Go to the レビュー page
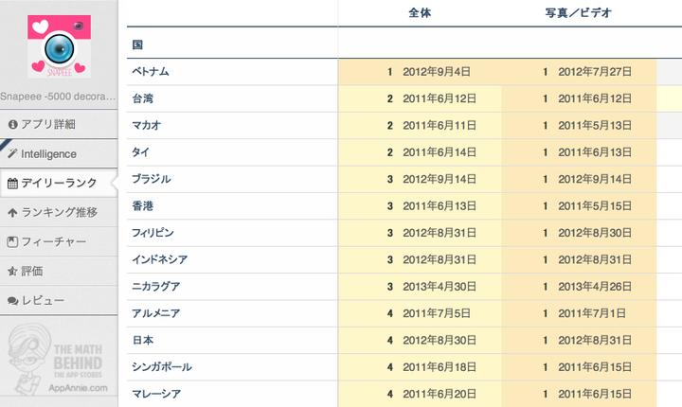The image size is (682, 407). (43, 300)
